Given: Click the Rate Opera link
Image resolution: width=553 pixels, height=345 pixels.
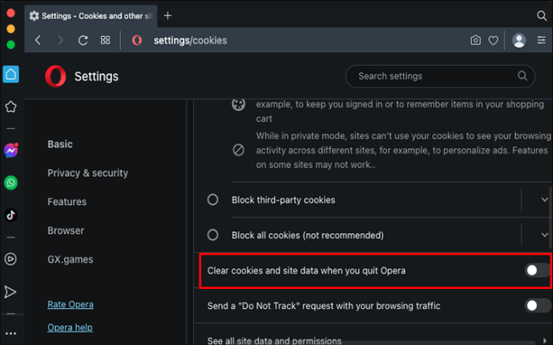Looking at the screenshot, I should (70, 304).
